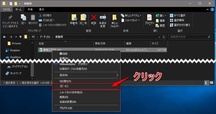Click the 実験用の検索 search field
216x114 pixels.
point(190,37)
